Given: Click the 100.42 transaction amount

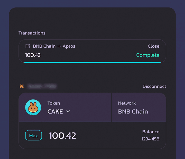Looking at the screenshot, I should tap(33, 55).
